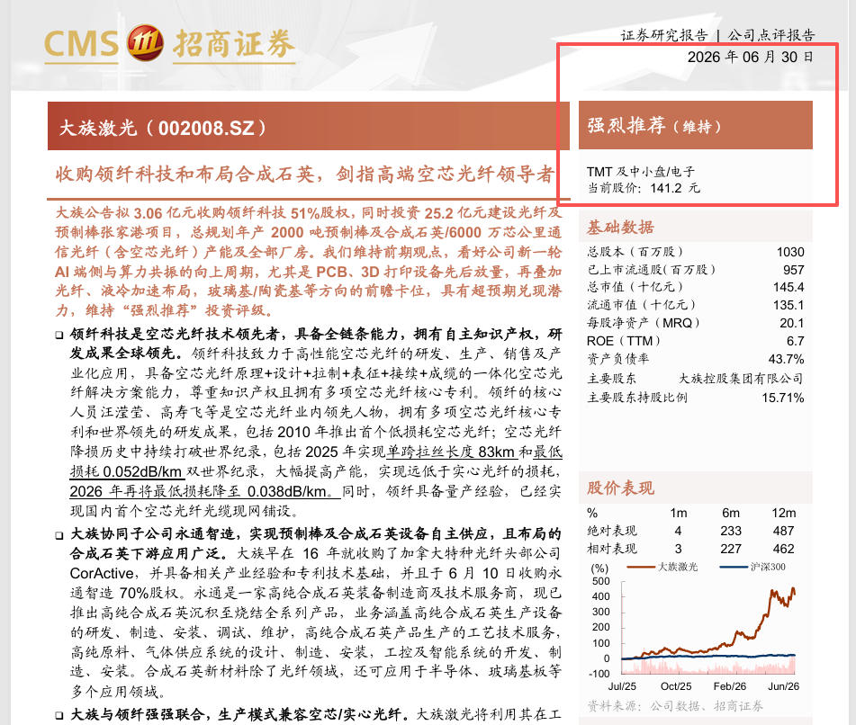Click the headline 收购领纤科技和布局合成石英
Viewport: 856px width, 725px height.
185,174
